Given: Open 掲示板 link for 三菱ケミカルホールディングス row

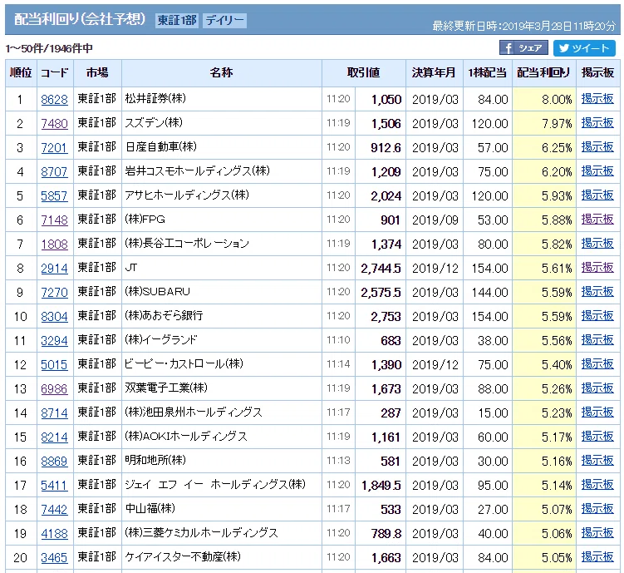Looking at the screenshot, I should [597, 533].
